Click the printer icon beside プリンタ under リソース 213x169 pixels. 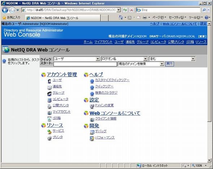point(49,138)
